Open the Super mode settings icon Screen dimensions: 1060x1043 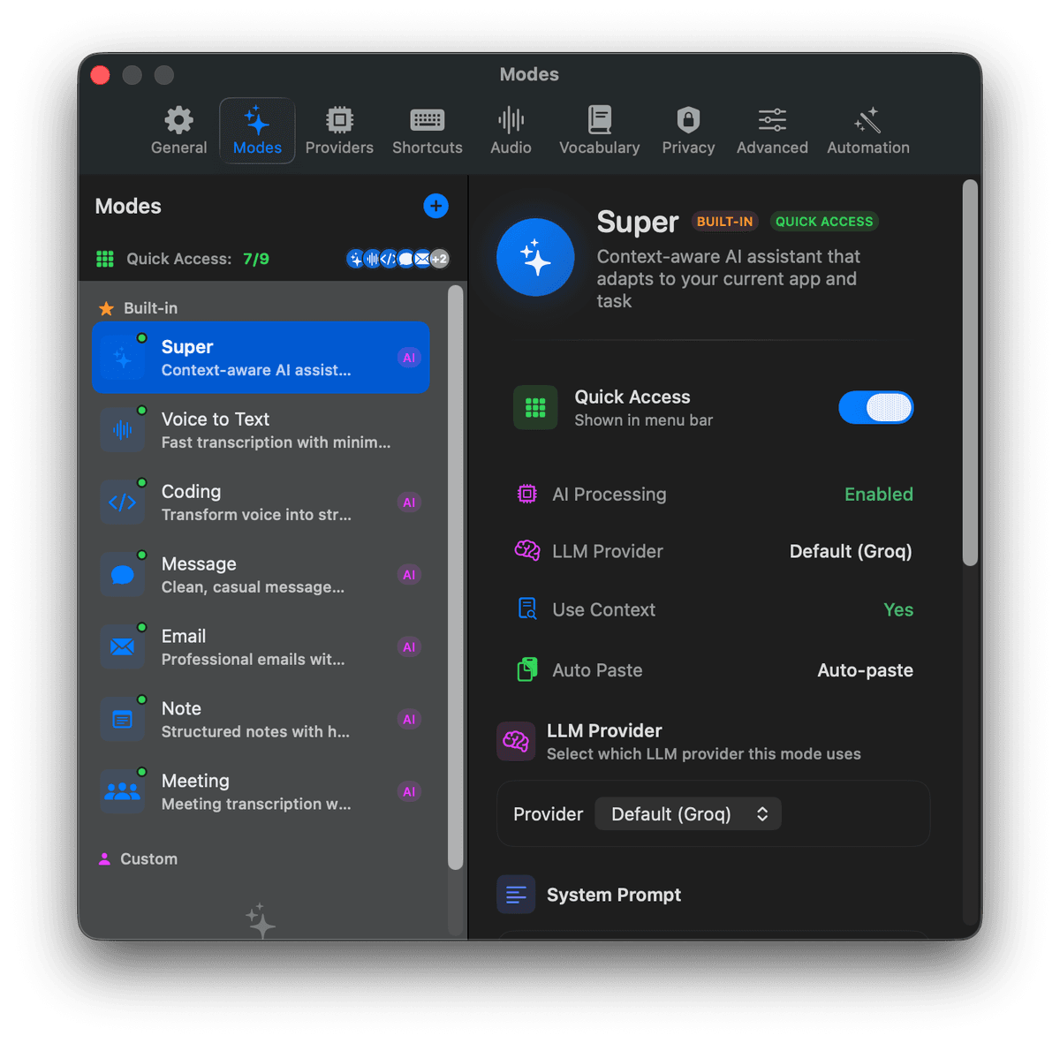click(x=123, y=357)
